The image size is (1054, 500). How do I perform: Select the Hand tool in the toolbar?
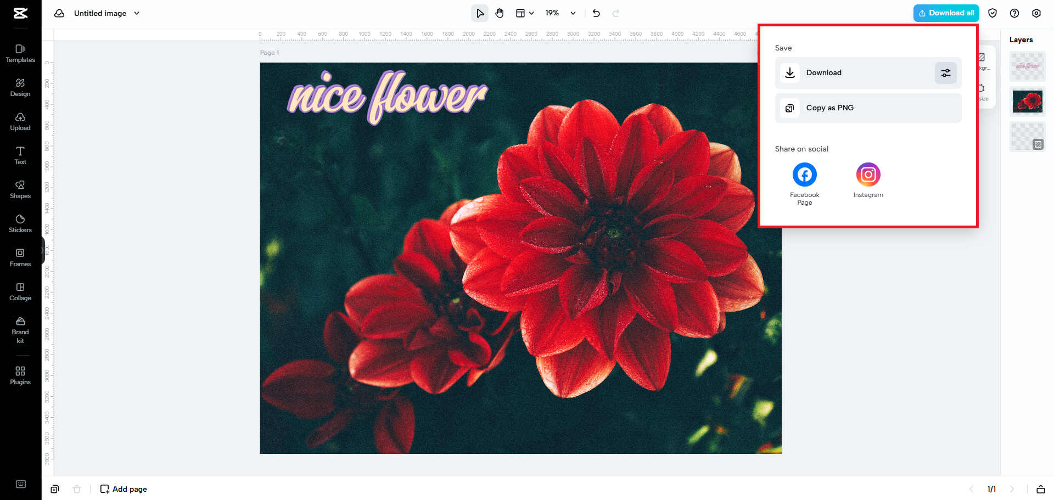pyautogui.click(x=500, y=13)
